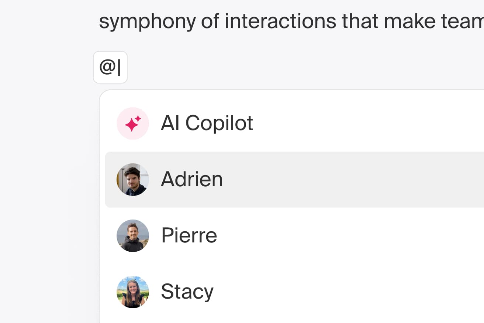Select Adrien's profile photo avatar

(133, 180)
